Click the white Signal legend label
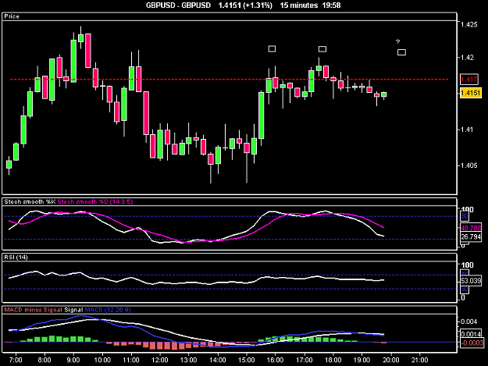 (x=73, y=310)
